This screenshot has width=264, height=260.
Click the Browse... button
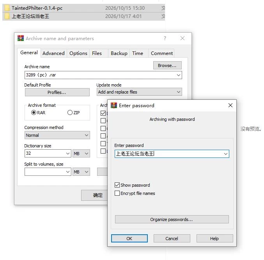point(167,65)
